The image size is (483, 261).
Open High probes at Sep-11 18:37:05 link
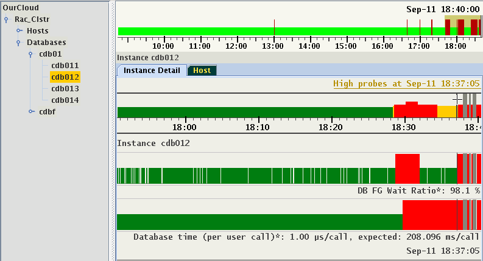[x=406, y=84]
